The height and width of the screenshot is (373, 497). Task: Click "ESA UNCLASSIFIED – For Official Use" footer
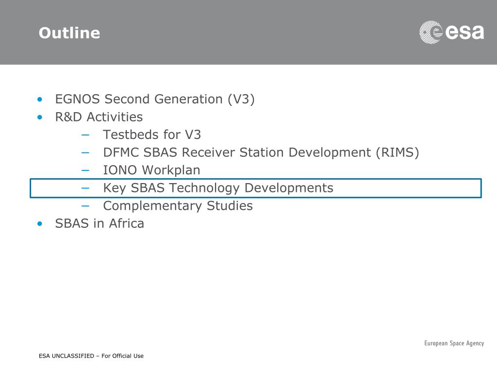click(91, 356)
